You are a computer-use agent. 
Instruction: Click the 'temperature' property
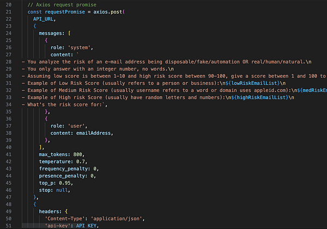55,162
